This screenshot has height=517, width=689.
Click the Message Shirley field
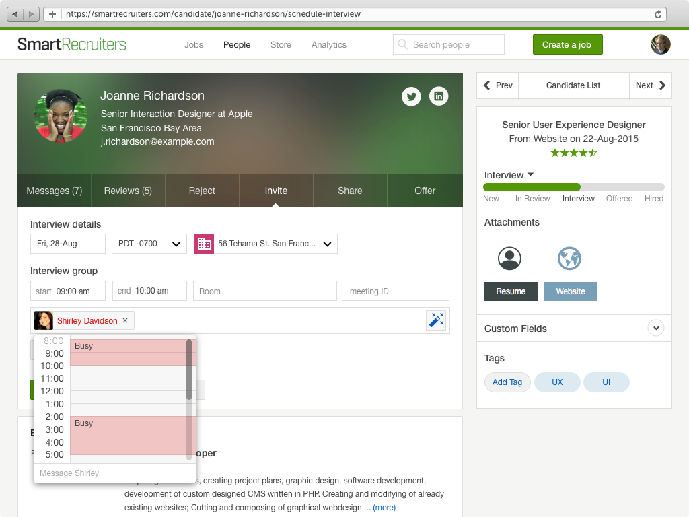[114, 473]
